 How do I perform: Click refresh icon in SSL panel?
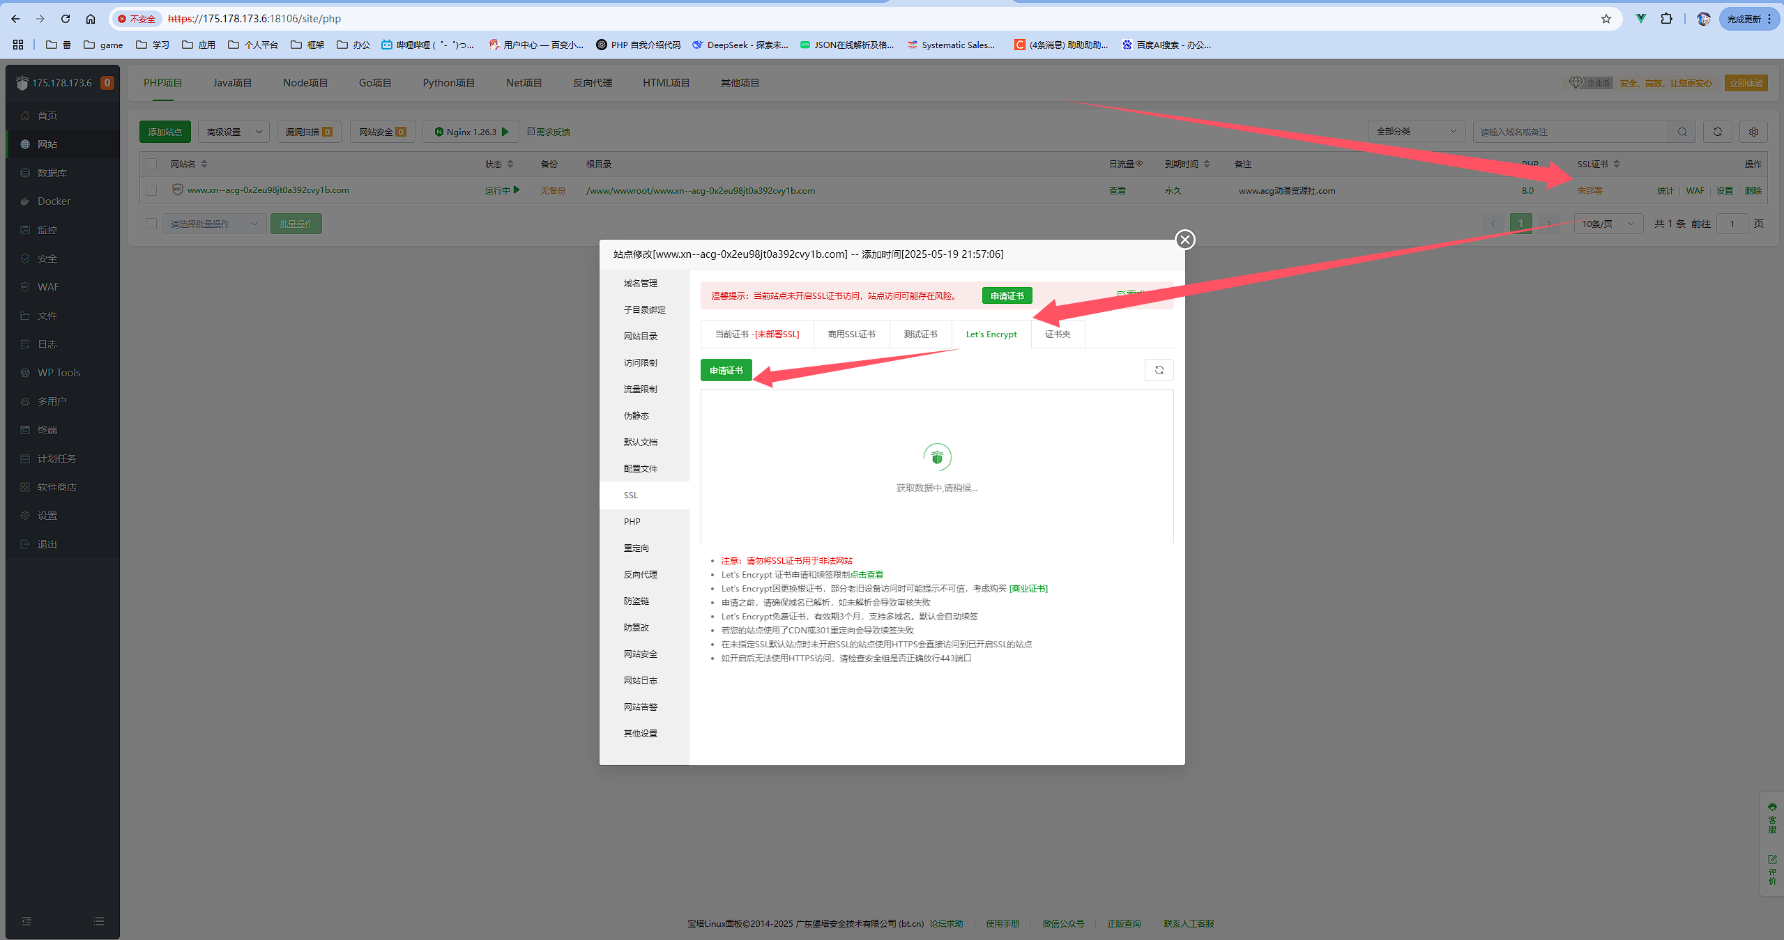1159,370
